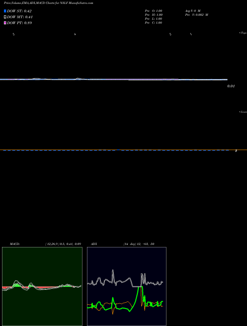
Task: Click the 'Pre H: 1.00' value
Action: tap(154, 15)
